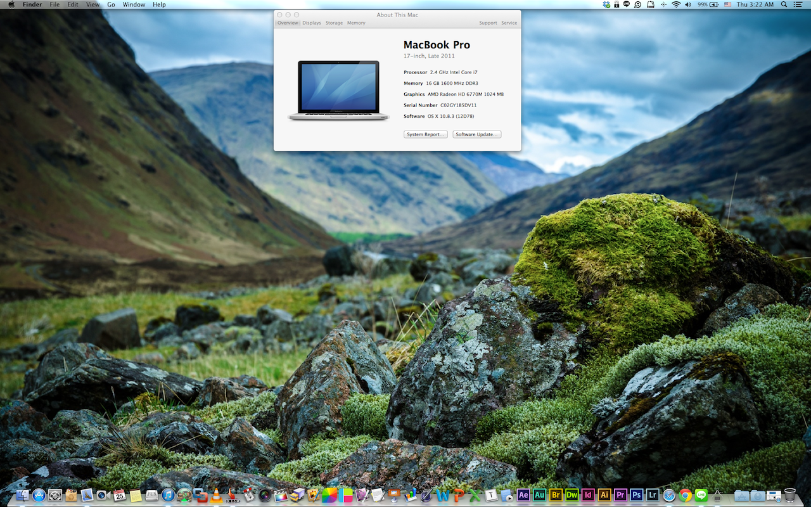Open Adobe InDesign dock icon

[588, 495]
